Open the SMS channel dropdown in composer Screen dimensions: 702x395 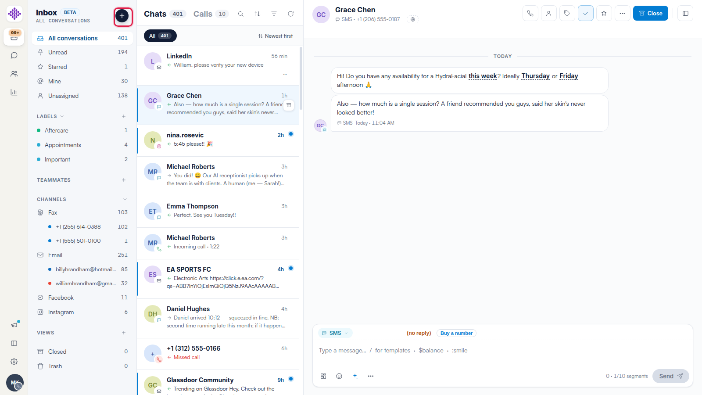tap(335, 333)
